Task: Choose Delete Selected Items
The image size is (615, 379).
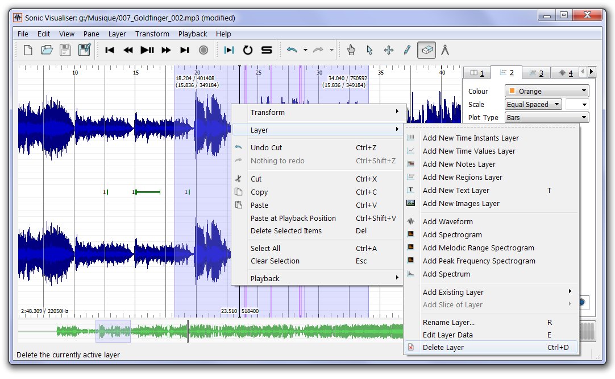Action: coord(318,231)
